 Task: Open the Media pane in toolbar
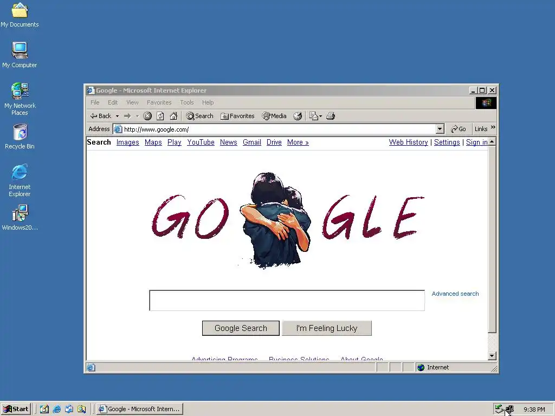point(274,116)
